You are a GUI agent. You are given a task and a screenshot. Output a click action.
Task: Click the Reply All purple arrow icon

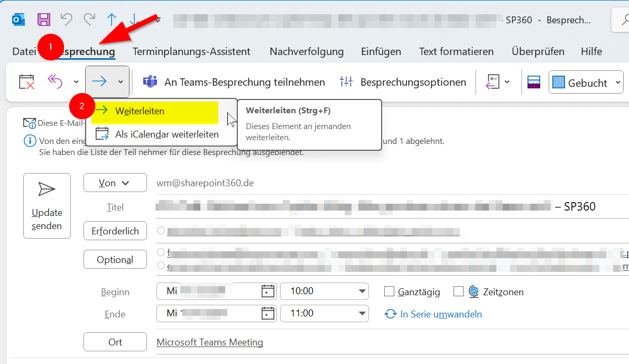[x=55, y=82]
